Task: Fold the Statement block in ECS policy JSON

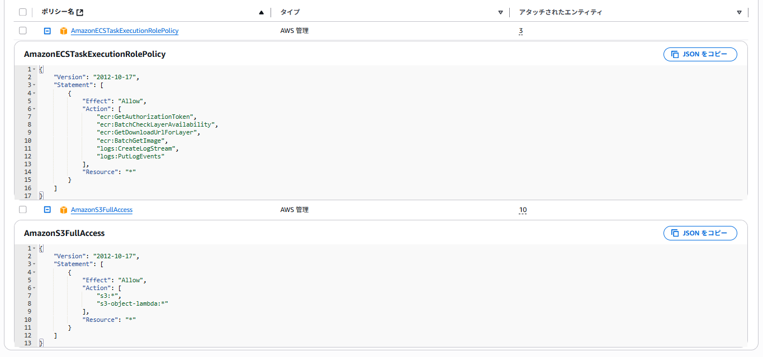Action: (x=34, y=85)
